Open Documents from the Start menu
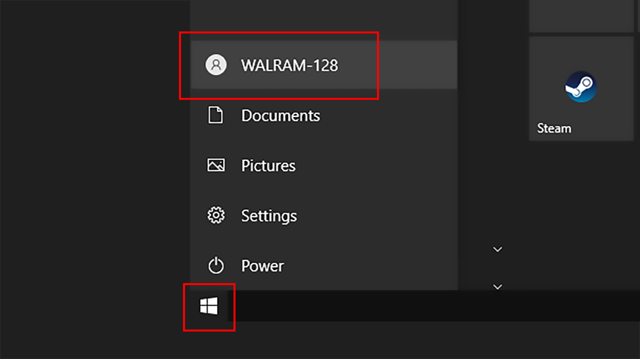640x359 pixels. coord(280,115)
